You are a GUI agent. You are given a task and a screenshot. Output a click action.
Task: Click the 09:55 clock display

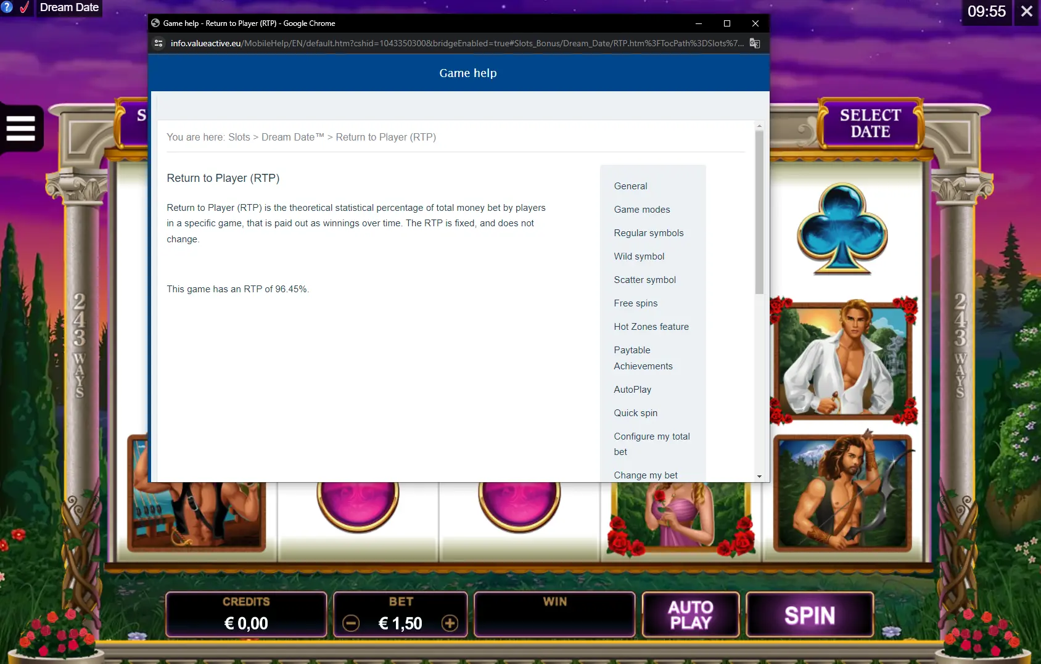[x=986, y=11]
